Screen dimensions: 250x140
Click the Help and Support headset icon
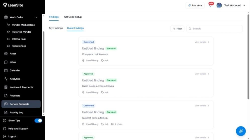(5, 128)
